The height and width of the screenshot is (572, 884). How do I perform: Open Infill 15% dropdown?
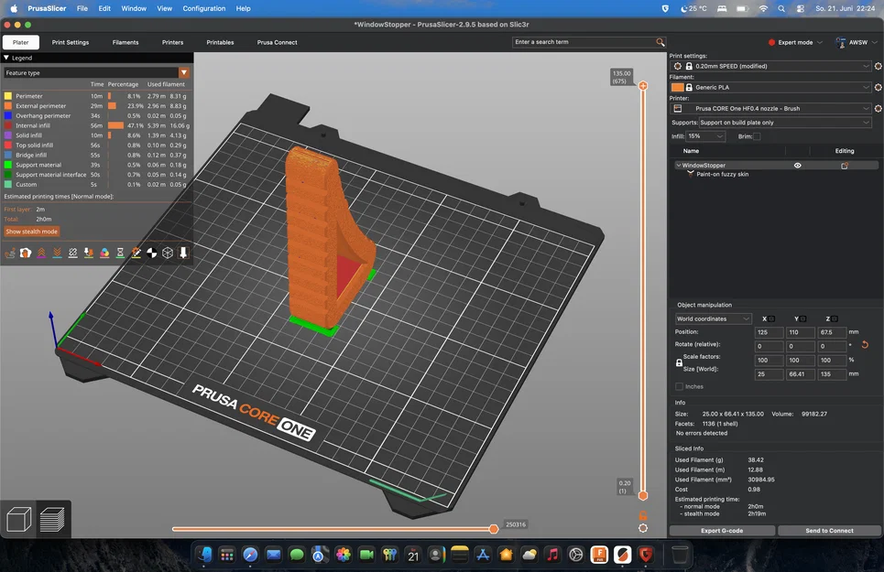click(705, 136)
